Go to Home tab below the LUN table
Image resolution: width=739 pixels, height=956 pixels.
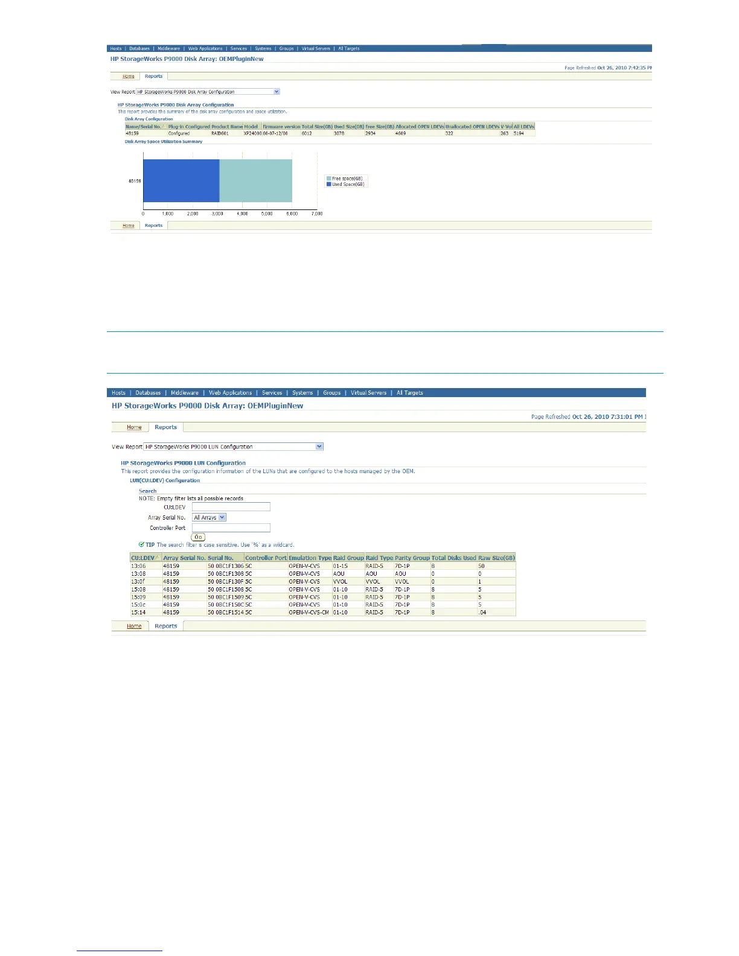(134, 626)
